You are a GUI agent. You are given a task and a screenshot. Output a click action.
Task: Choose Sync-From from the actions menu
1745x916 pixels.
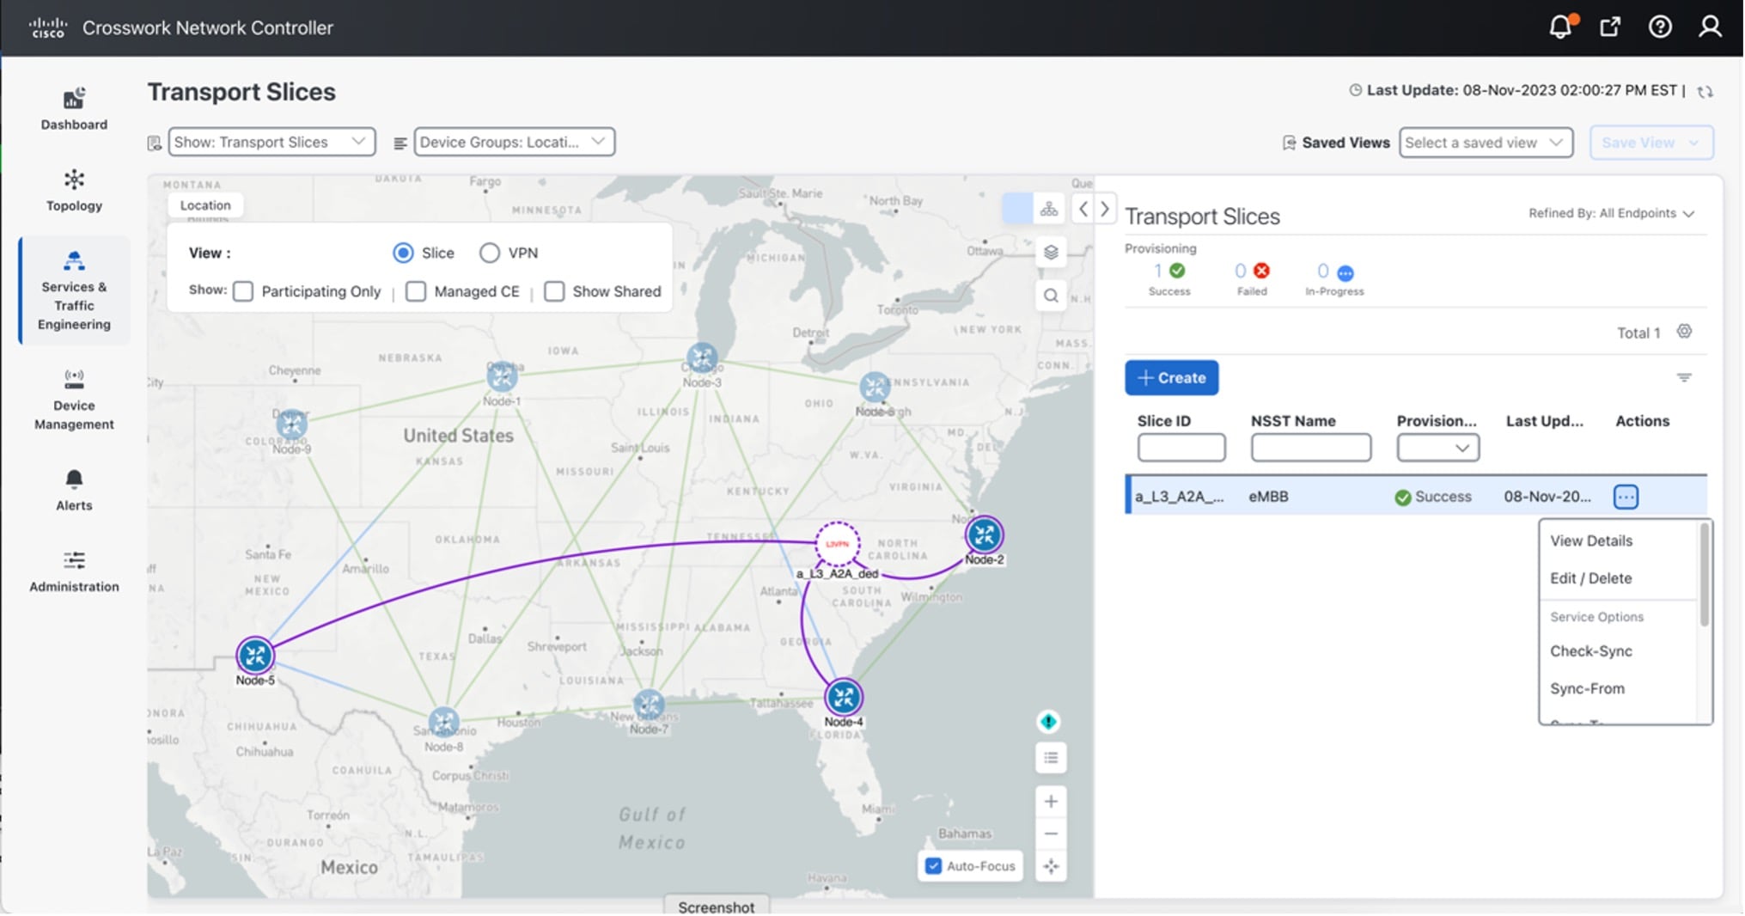pyautogui.click(x=1587, y=688)
